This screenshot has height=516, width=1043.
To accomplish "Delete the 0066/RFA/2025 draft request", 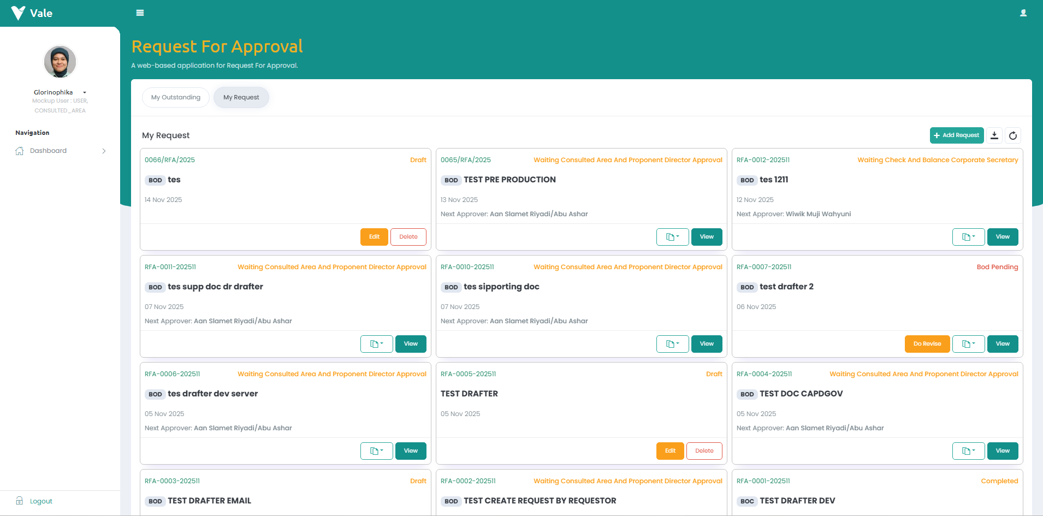I will tap(408, 237).
